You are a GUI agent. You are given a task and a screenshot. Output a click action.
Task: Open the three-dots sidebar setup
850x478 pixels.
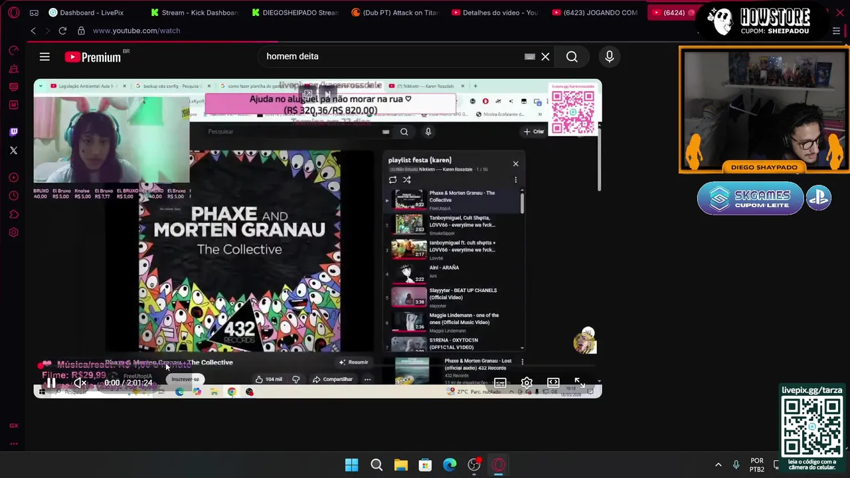point(13,443)
